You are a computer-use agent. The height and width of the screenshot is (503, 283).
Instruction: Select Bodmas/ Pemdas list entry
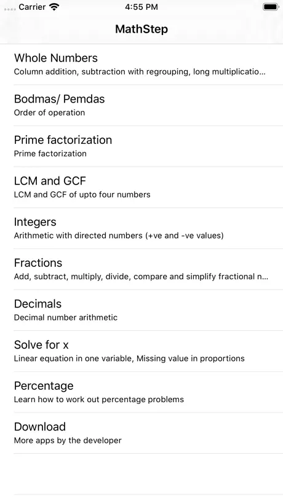click(141, 106)
